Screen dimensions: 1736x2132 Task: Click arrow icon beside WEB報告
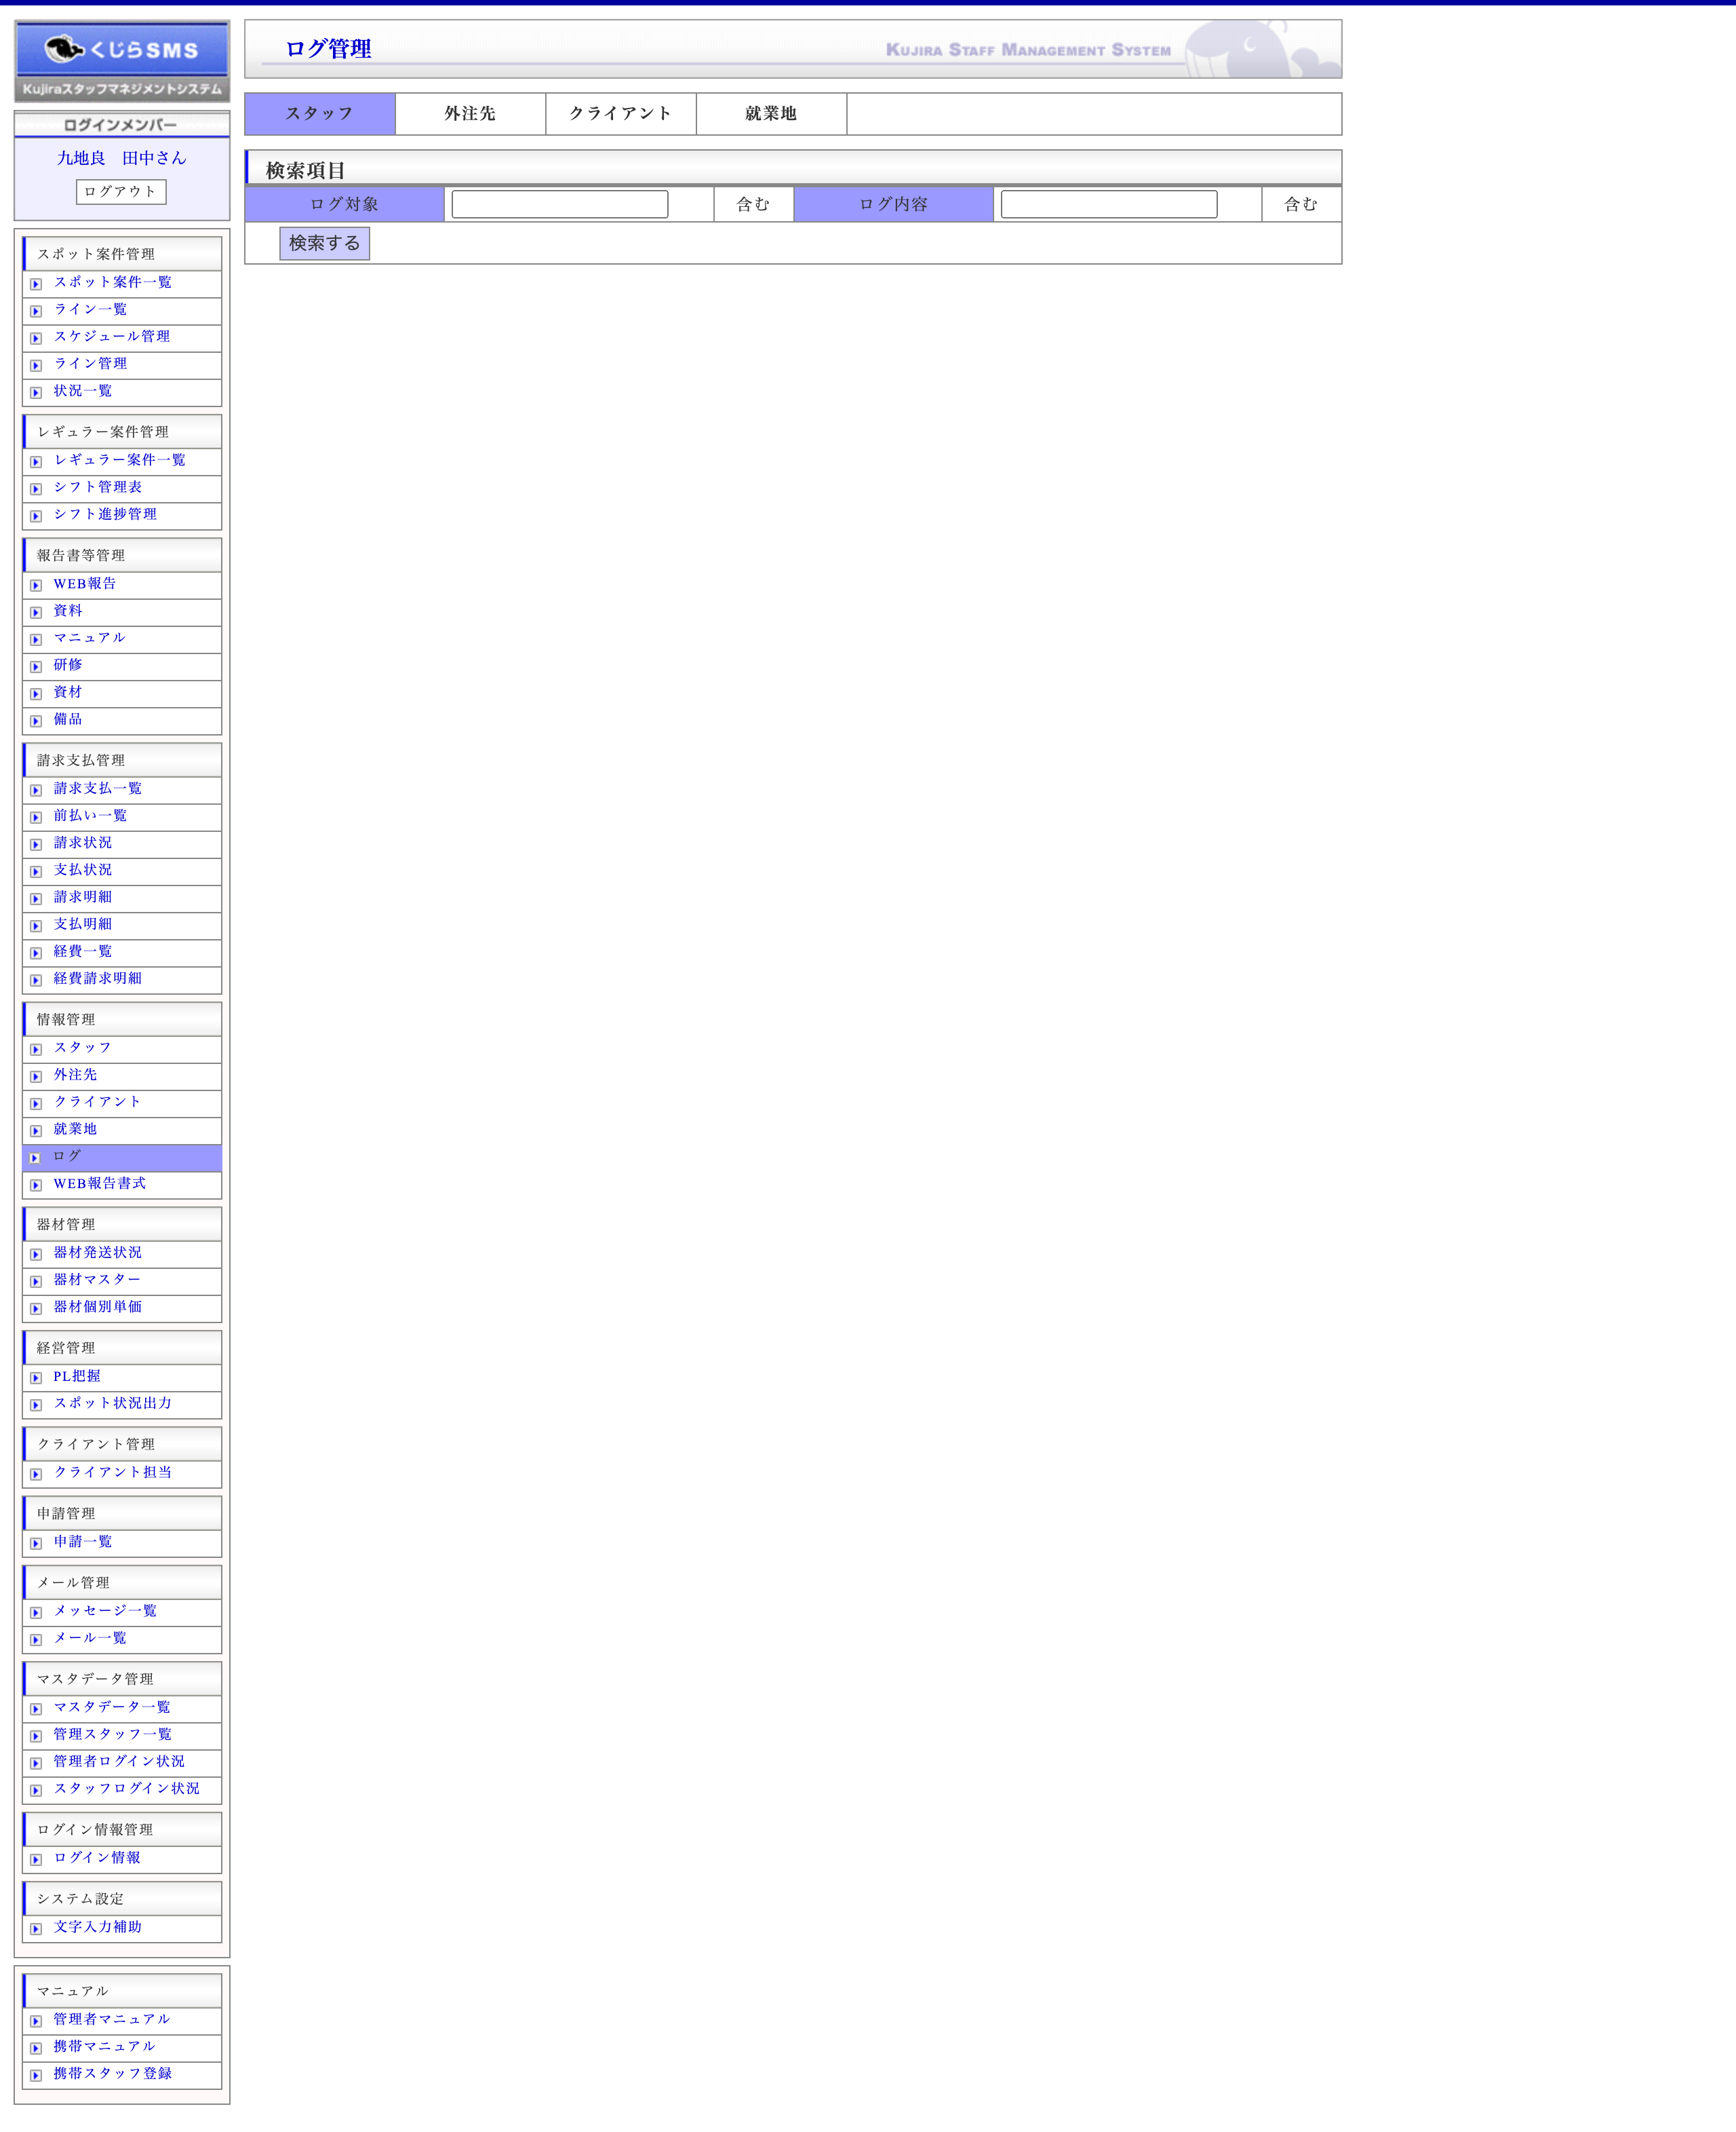coord(36,586)
